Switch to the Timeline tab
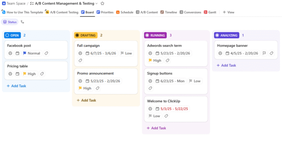The height and width of the screenshot is (163, 282). pos(169,12)
